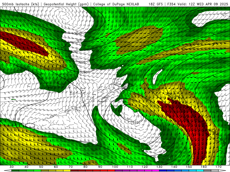Viewport: 230px width, 172px height.
Task: Click the legend value 120
Action: (x=145, y=167)
